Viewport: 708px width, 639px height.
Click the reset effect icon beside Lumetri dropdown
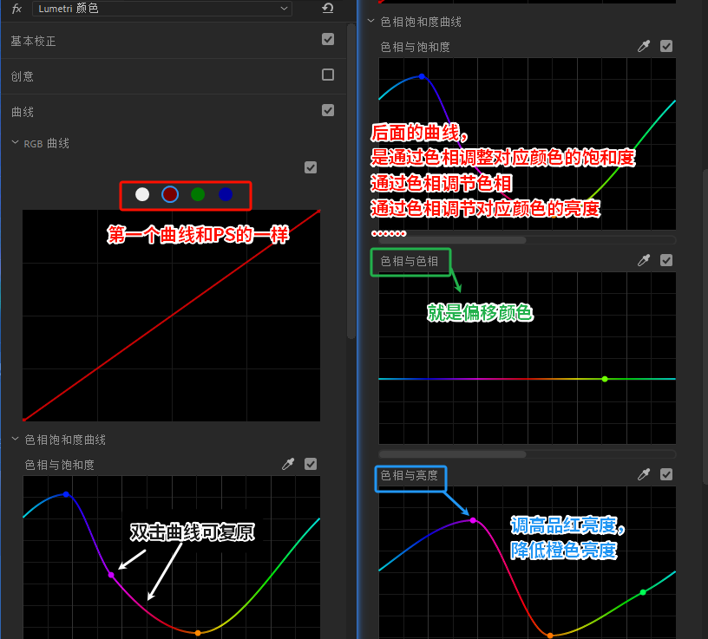coord(328,8)
